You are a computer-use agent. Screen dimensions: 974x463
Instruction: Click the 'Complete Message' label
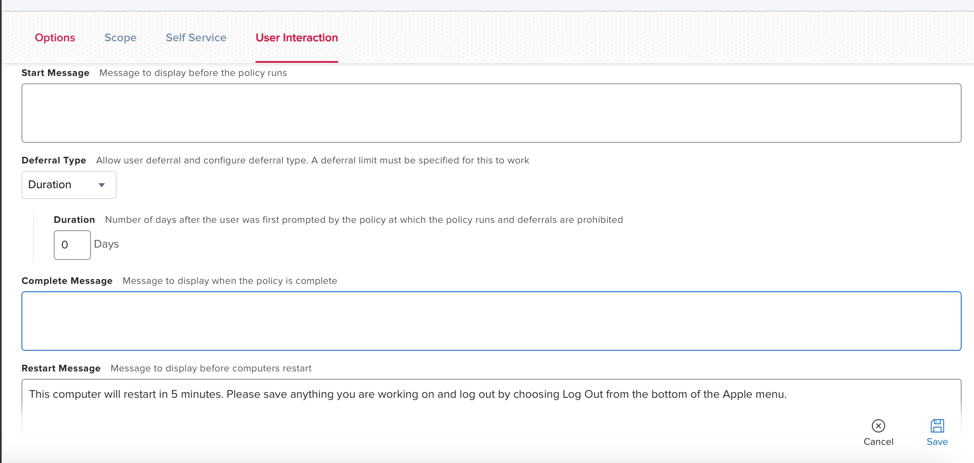(x=67, y=281)
